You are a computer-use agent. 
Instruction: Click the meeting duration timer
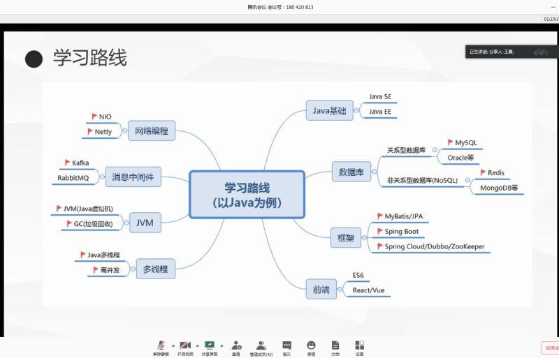pyautogui.click(x=551, y=19)
